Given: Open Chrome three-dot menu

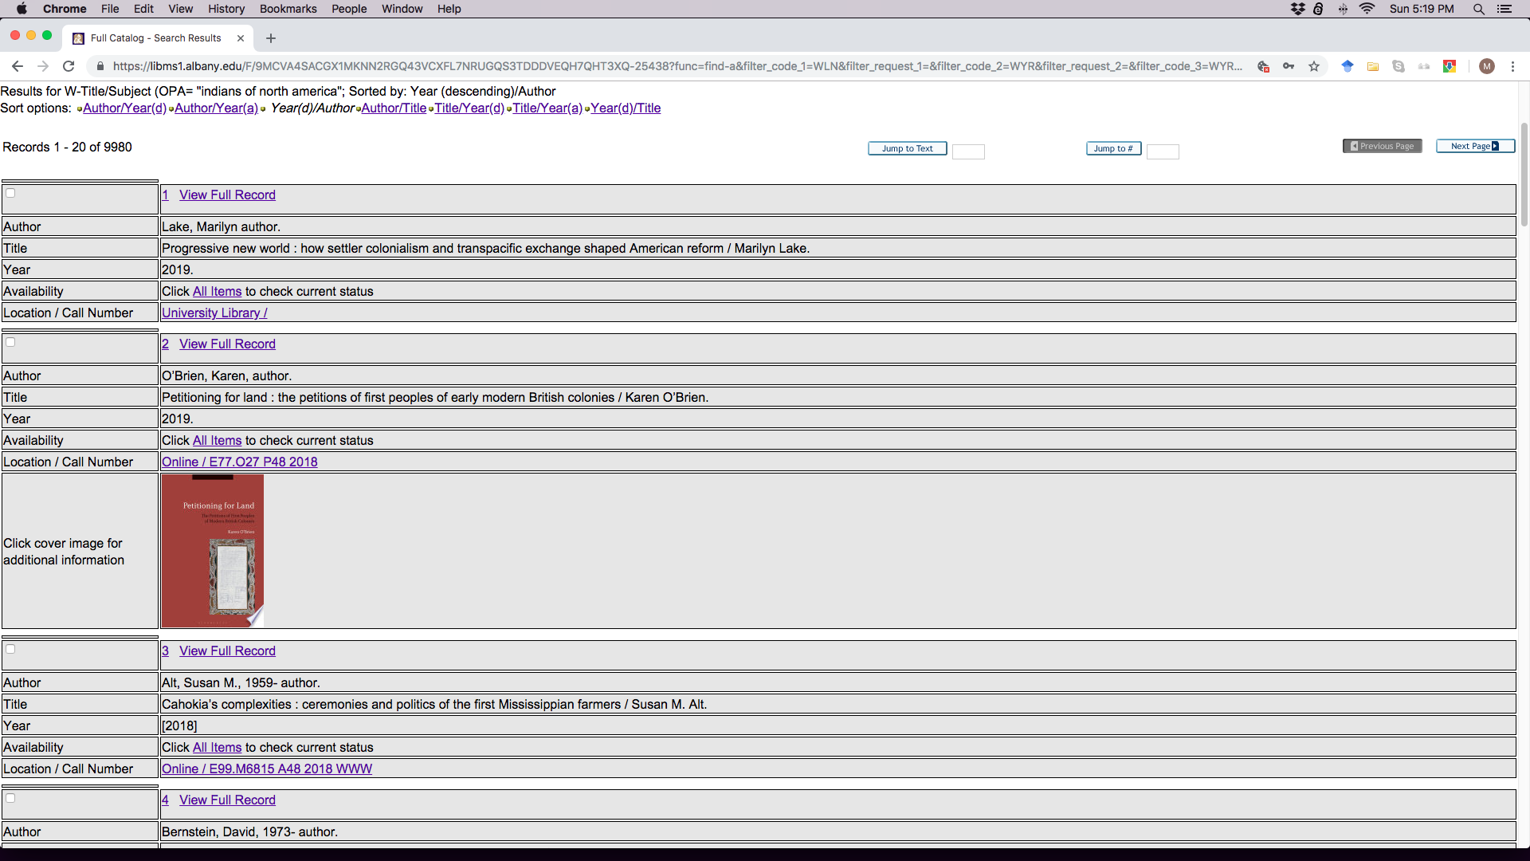Looking at the screenshot, I should pos(1512,66).
